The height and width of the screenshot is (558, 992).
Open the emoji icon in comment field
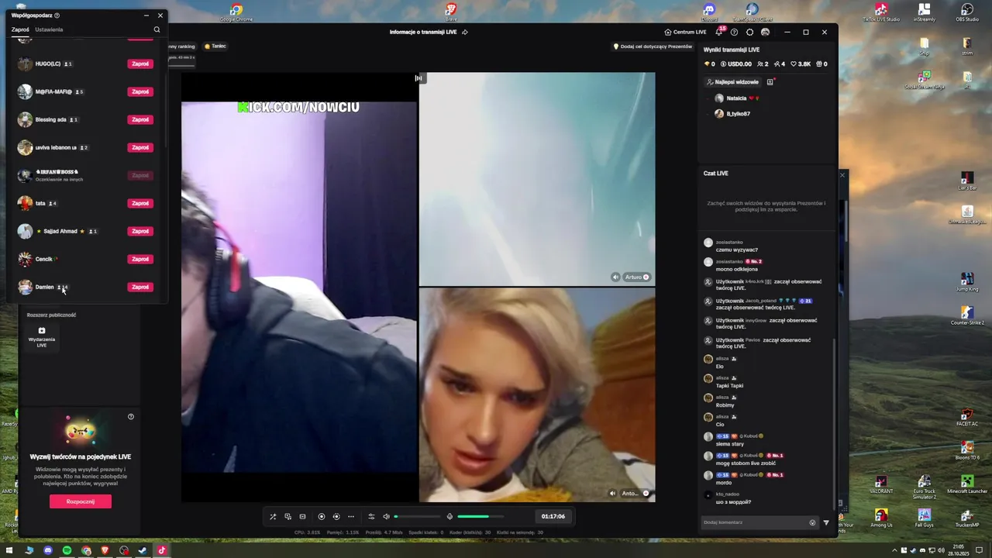[x=813, y=522]
